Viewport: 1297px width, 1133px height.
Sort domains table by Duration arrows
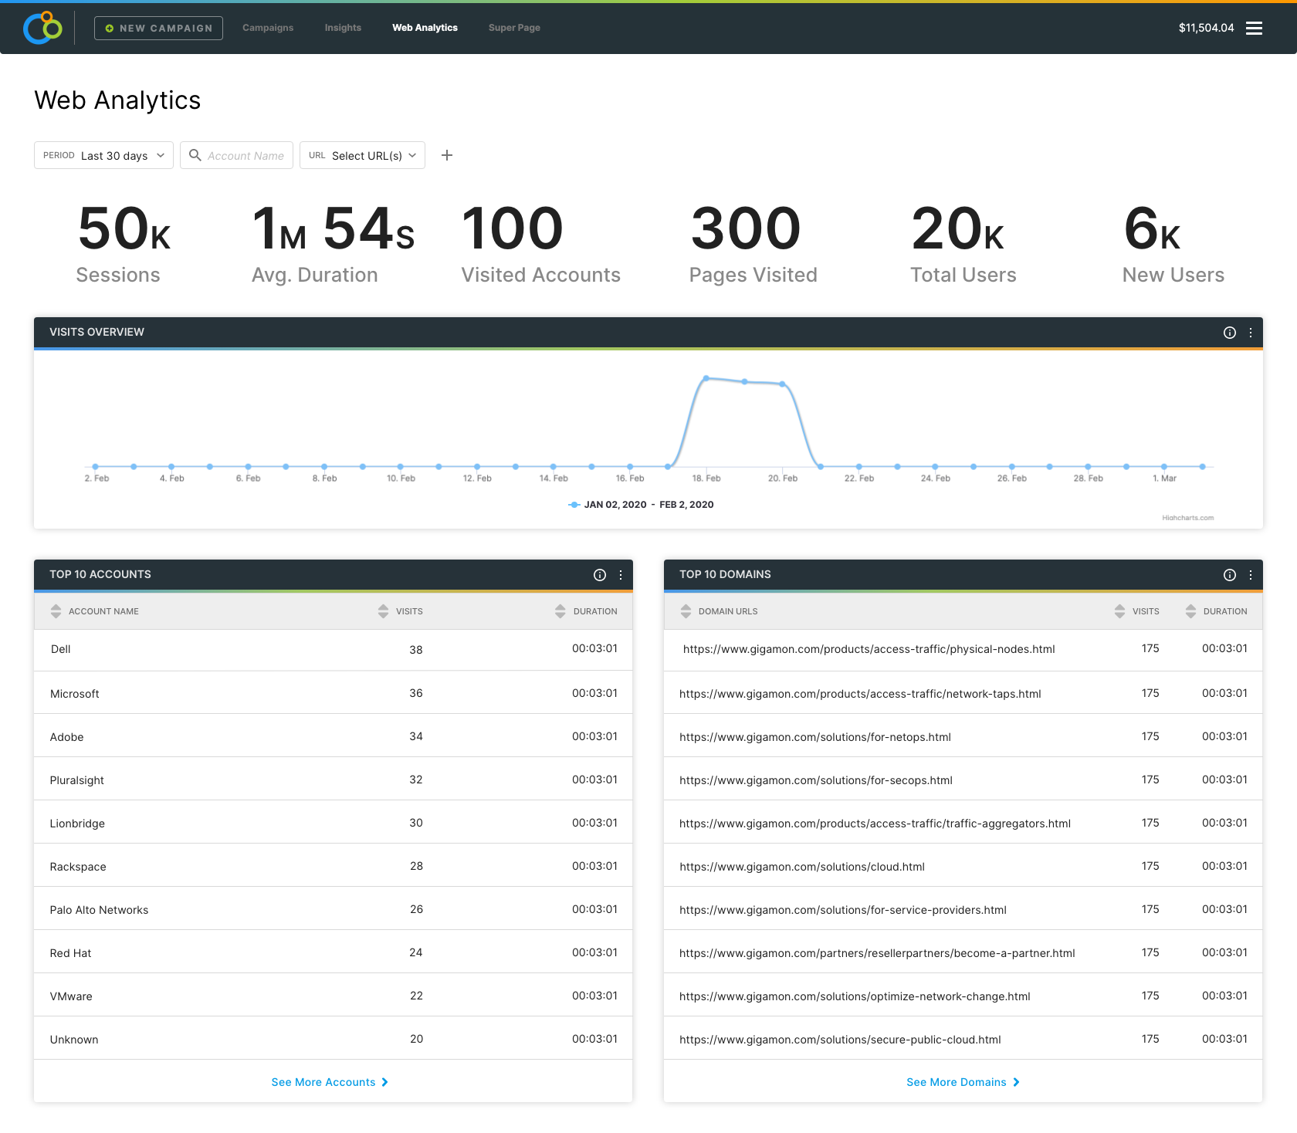click(x=1190, y=611)
